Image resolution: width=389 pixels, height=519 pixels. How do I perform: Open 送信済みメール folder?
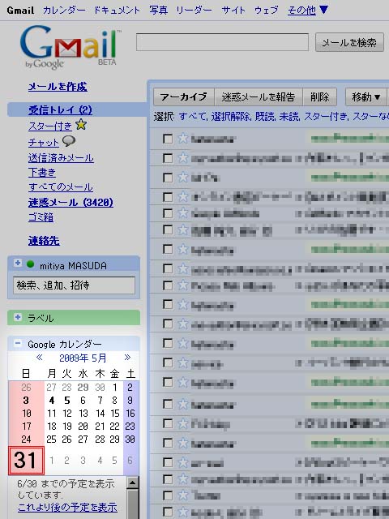(x=61, y=158)
